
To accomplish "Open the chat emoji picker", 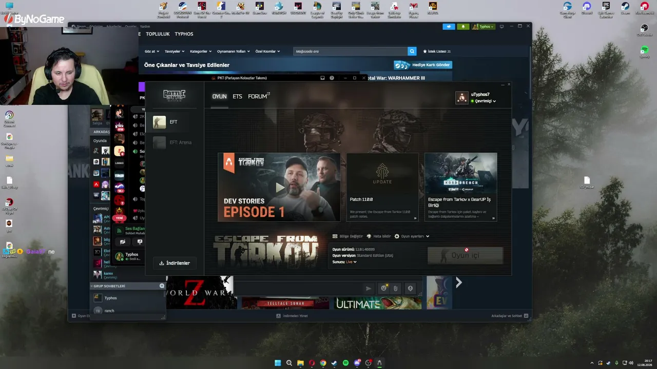I will pos(383,289).
